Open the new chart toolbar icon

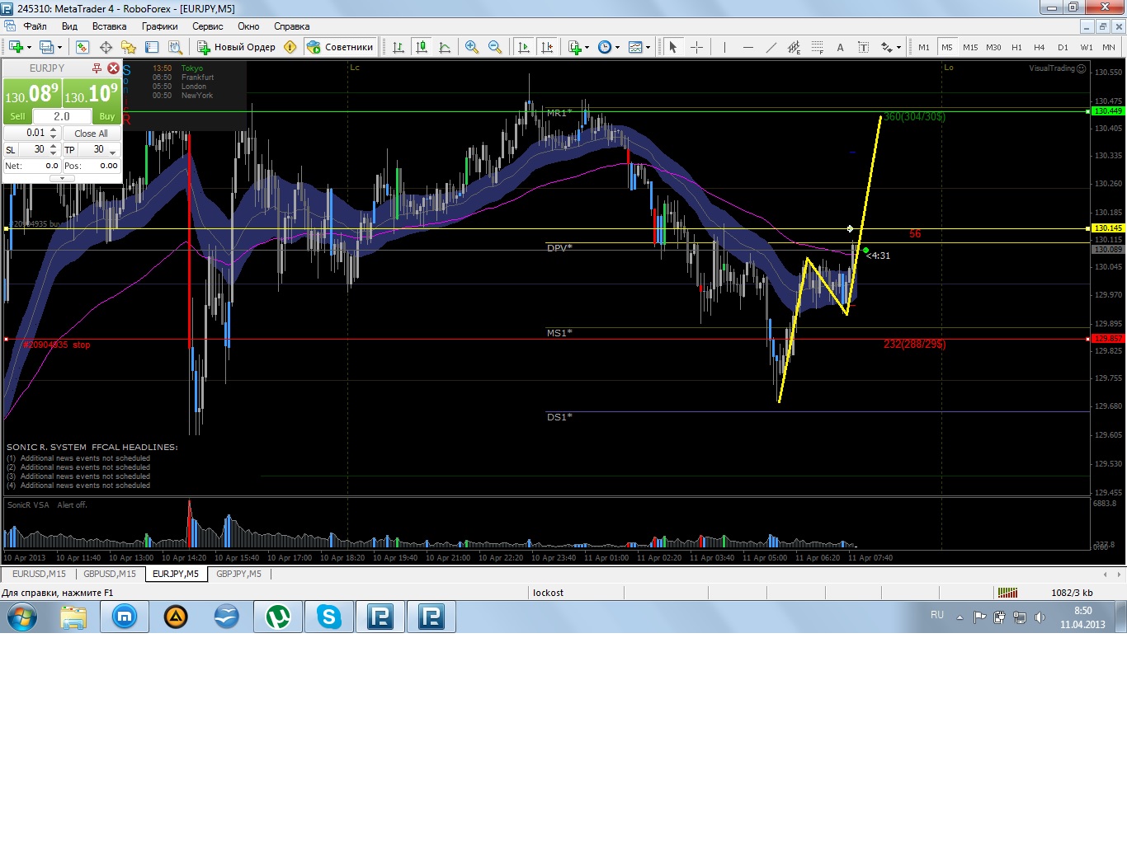tap(16, 47)
